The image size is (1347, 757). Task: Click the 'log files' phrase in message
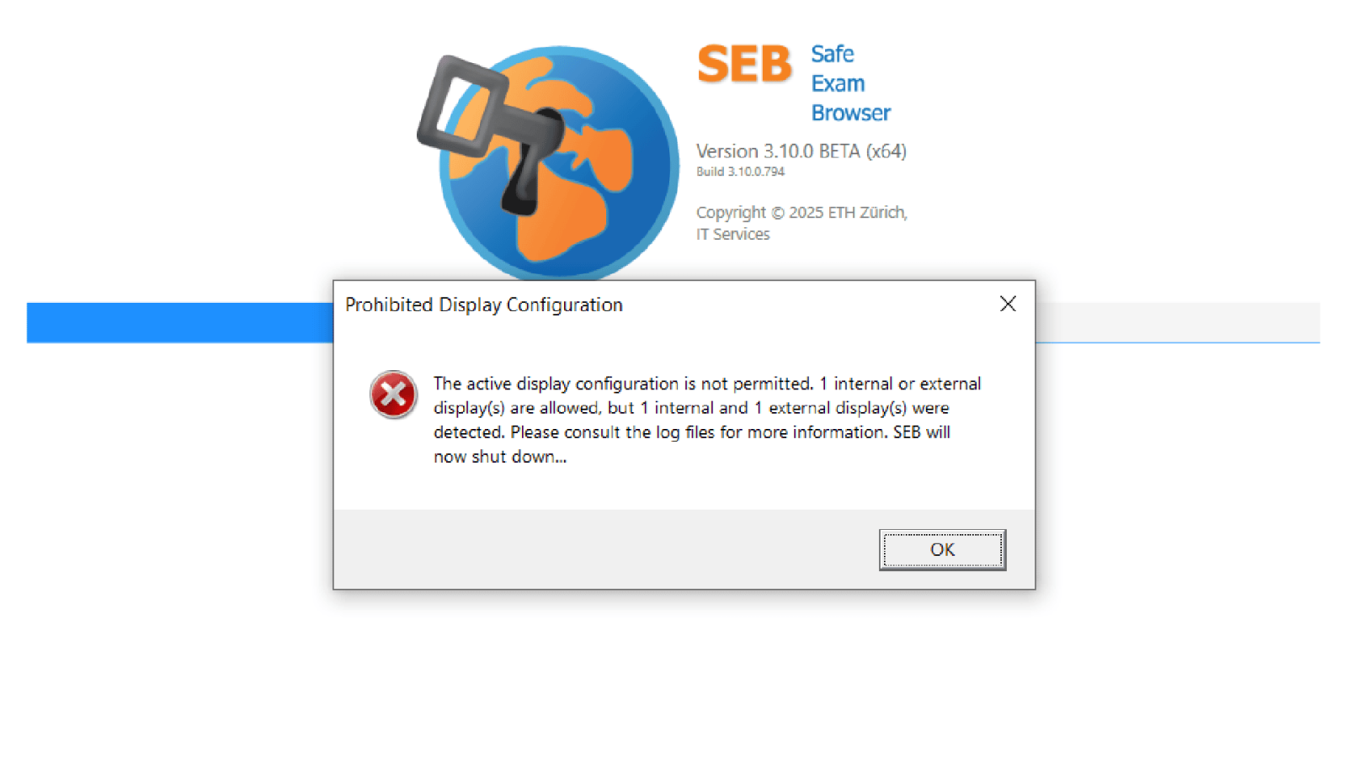(685, 432)
